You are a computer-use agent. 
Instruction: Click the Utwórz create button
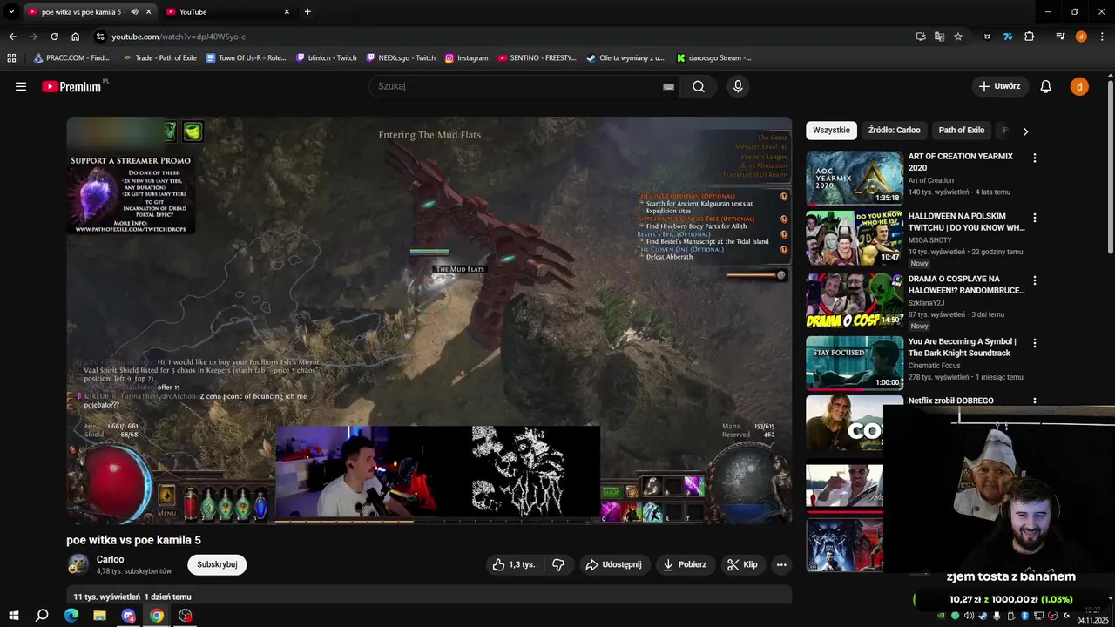(1000, 86)
